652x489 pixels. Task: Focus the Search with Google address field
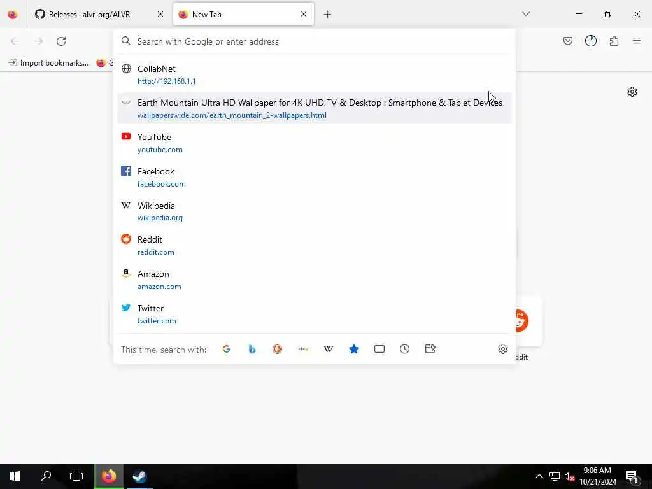point(314,41)
